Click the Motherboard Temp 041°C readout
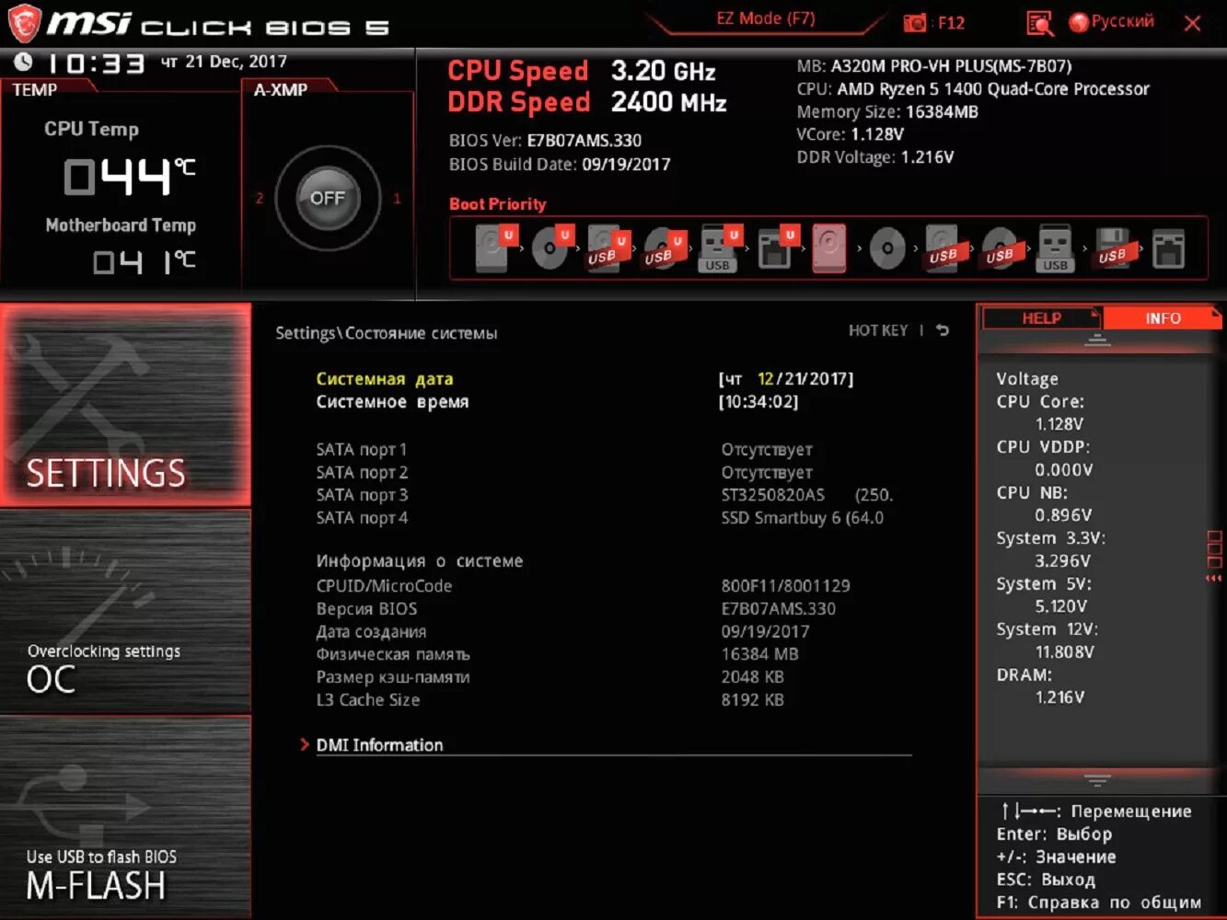This screenshot has width=1227, height=920. 144,263
